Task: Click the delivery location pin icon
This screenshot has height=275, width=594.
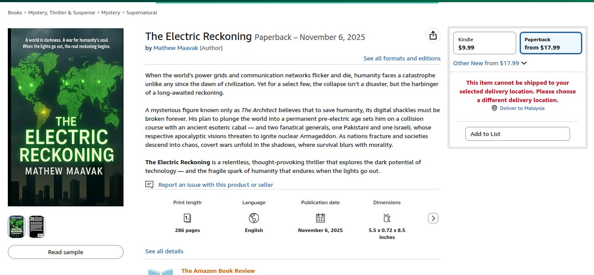Action: pos(494,108)
